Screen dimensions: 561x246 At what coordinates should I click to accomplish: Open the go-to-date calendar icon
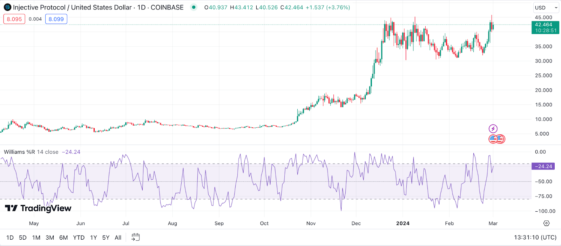click(135, 238)
